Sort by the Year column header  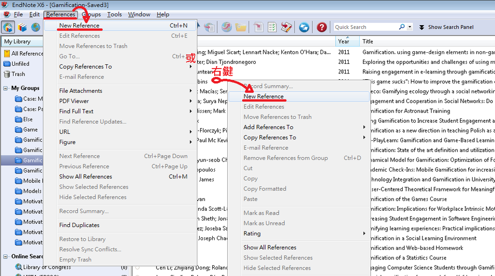pos(347,42)
